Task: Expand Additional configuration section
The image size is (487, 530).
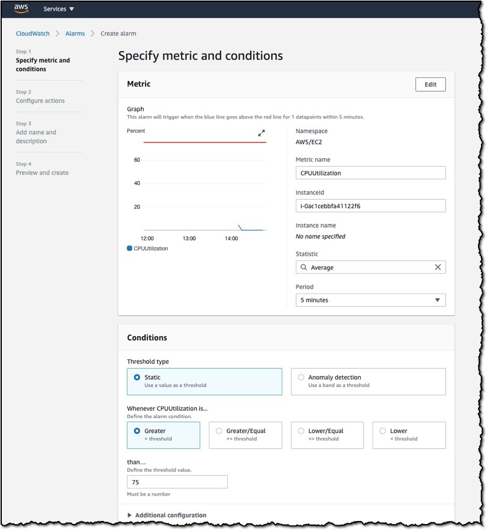Action: point(167,515)
